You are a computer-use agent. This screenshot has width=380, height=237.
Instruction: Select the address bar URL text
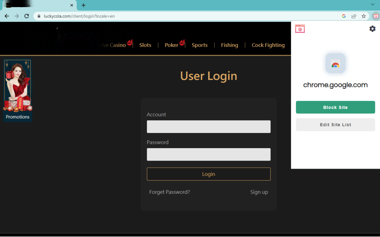tap(79, 16)
